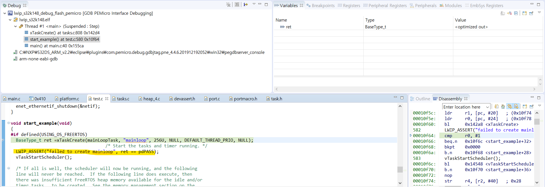The image size is (545, 187).
Task: Click Open New View icon in Variables toolbar
Action: (525, 13)
